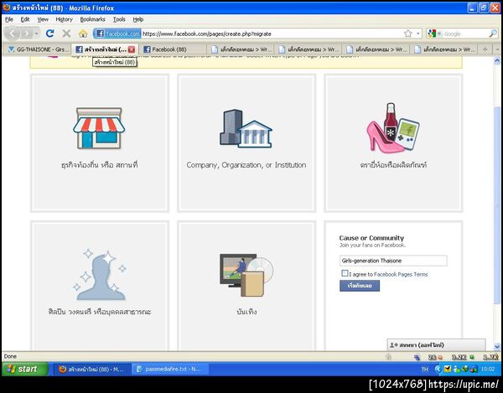Click the page name field with Girls-generation Thaisone
The width and height of the screenshot is (503, 393).
[x=393, y=261]
